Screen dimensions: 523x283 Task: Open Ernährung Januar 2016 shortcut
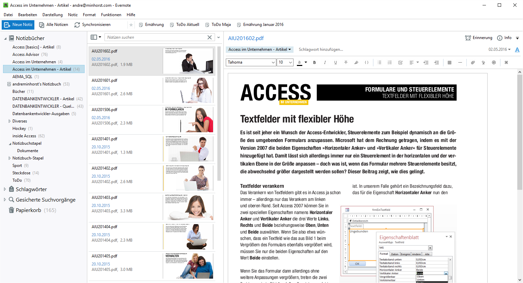tap(260, 25)
